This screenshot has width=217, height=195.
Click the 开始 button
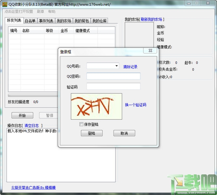click(x=22, y=115)
